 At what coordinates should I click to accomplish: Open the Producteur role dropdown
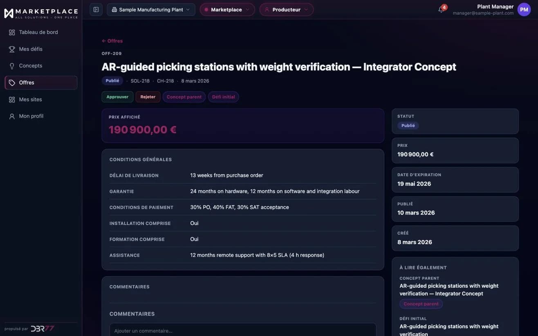click(x=287, y=9)
